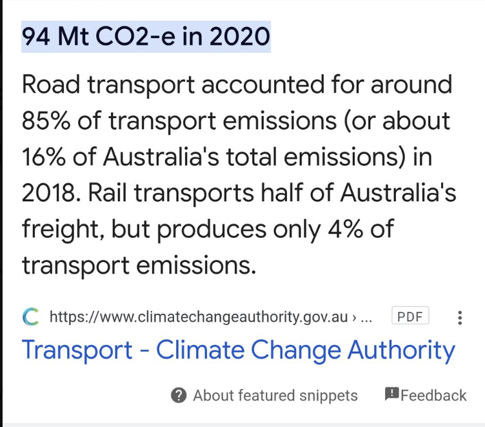Click the Climate Change Authority site favicon
Viewport: 485px width, 427px height.
[30, 317]
